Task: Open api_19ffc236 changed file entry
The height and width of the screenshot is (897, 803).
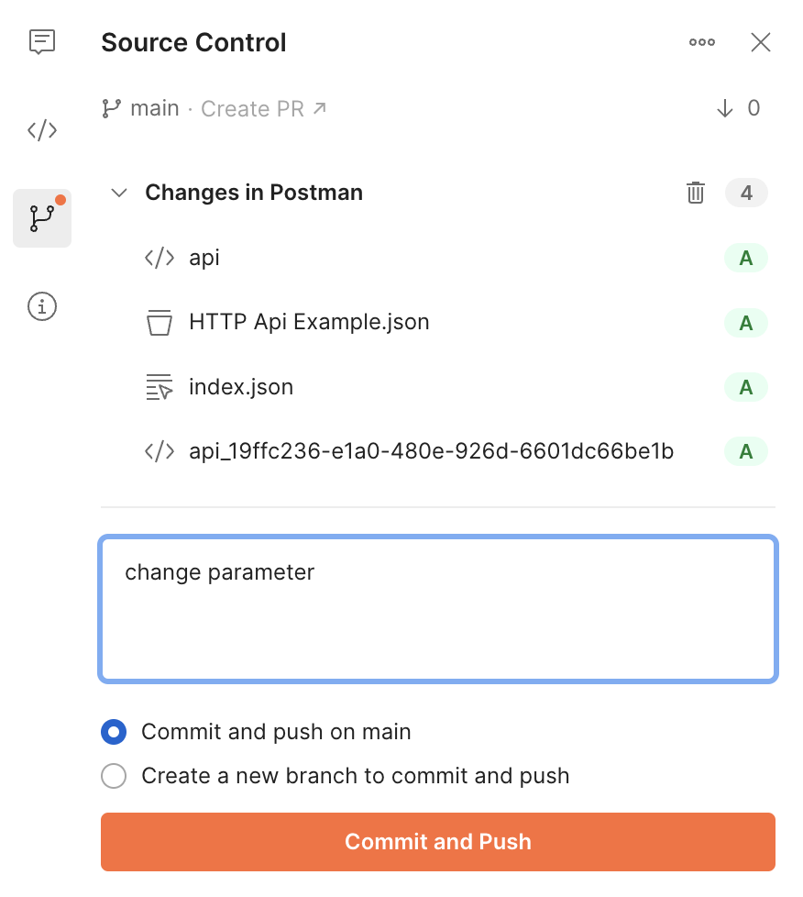Action: coord(431,451)
